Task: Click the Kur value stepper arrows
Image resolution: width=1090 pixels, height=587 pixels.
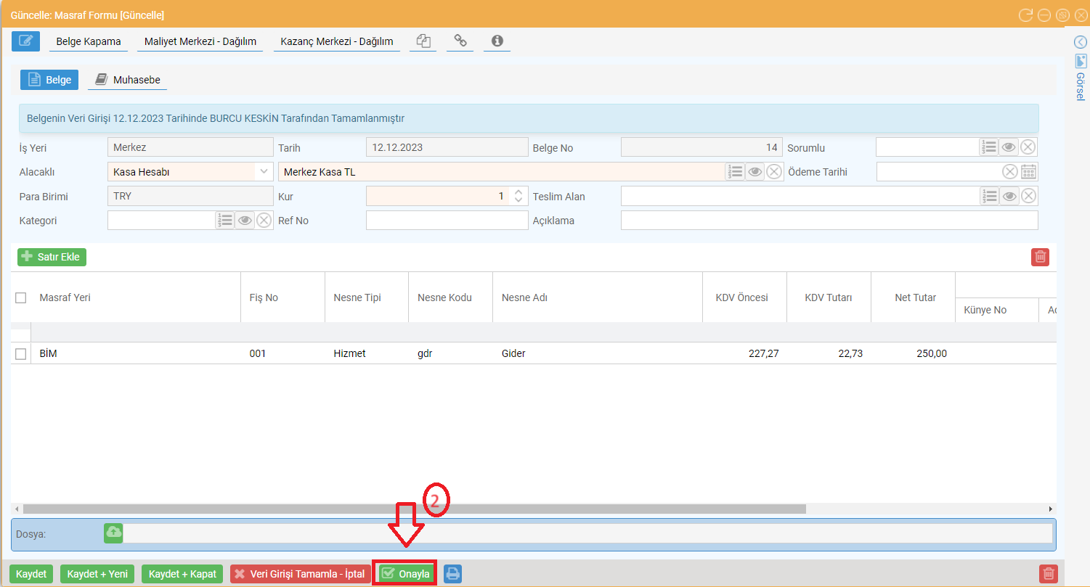Action: (518, 196)
